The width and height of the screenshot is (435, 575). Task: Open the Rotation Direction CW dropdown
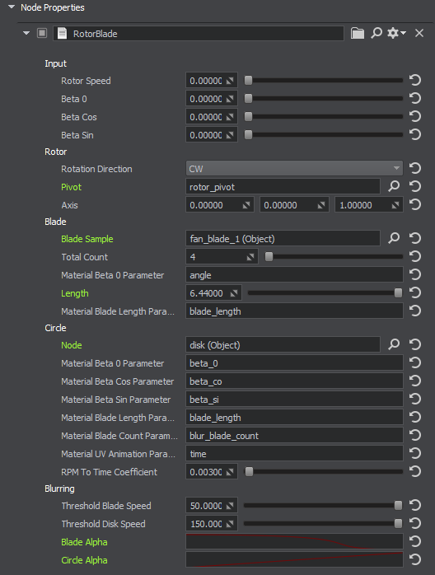pos(294,169)
